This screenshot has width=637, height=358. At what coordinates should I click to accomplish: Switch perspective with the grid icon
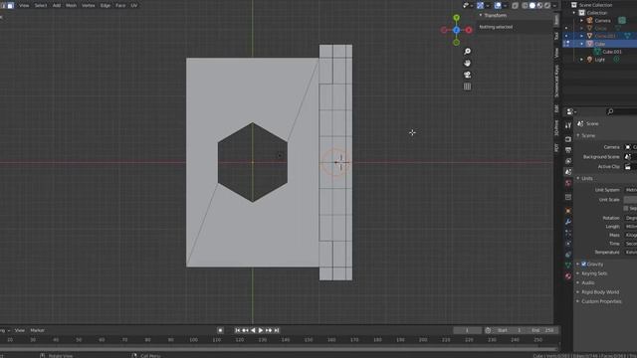click(x=467, y=87)
